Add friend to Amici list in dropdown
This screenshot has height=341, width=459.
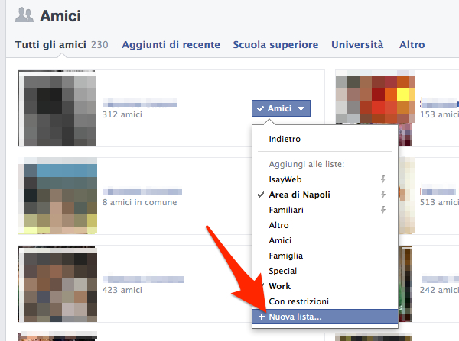pos(325,240)
